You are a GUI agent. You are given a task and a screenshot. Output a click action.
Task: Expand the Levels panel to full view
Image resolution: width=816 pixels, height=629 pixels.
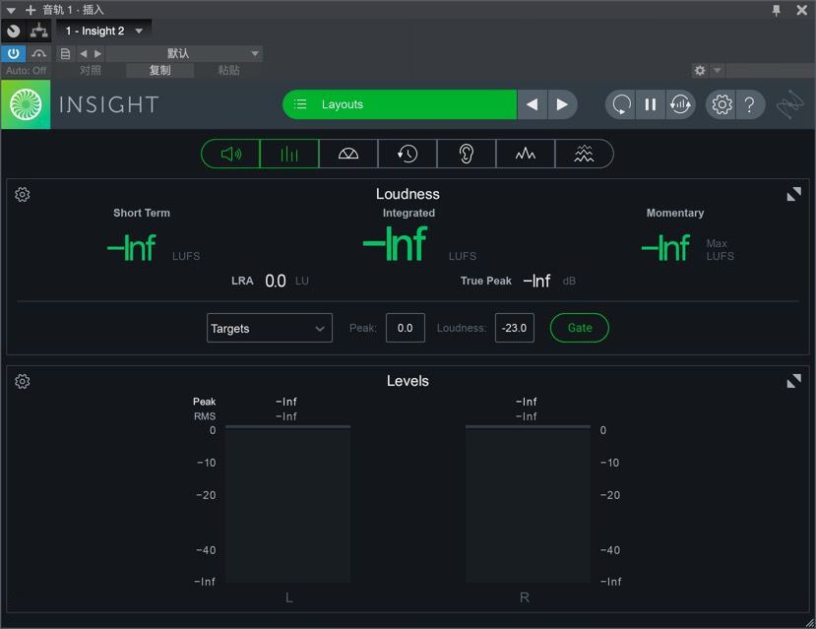[793, 381]
